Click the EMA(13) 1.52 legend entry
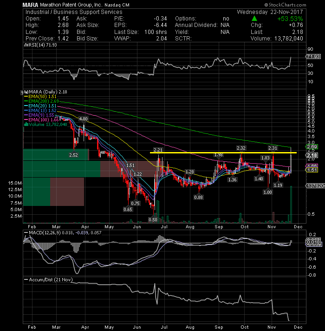Image resolution: width=325 pixels, height=331 pixels. (x=40, y=110)
